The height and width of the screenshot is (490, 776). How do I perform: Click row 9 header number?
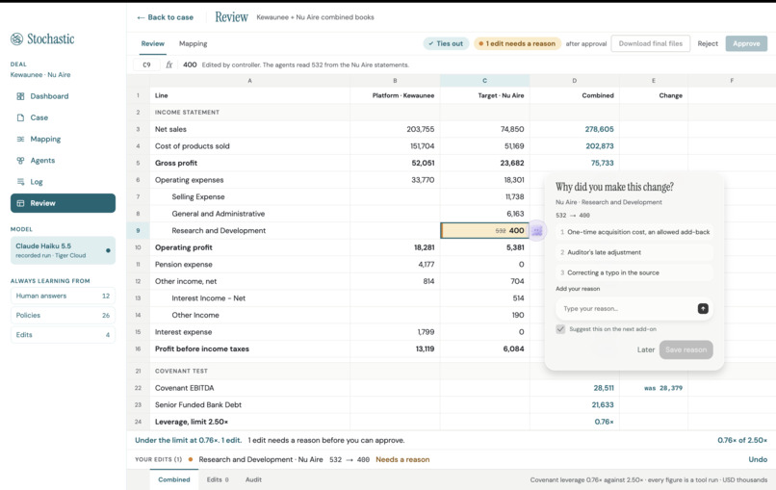pyautogui.click(x=138, y=231)
